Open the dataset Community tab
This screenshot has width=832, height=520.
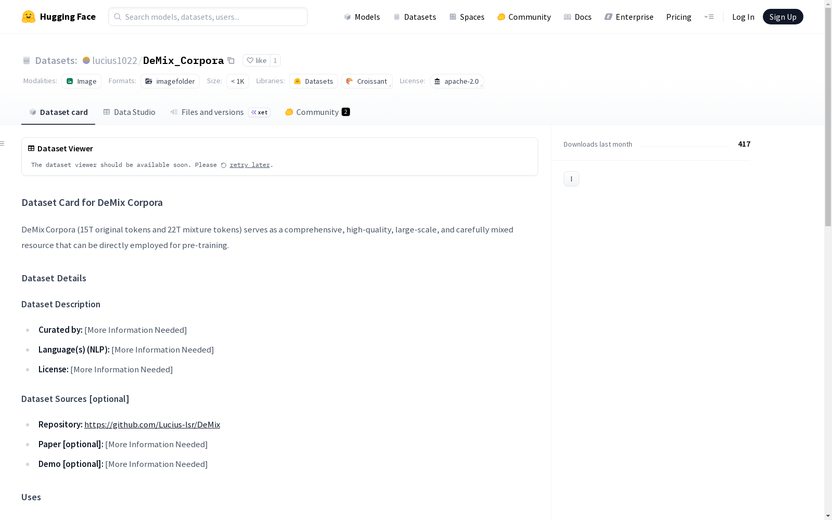pos(317,112)
